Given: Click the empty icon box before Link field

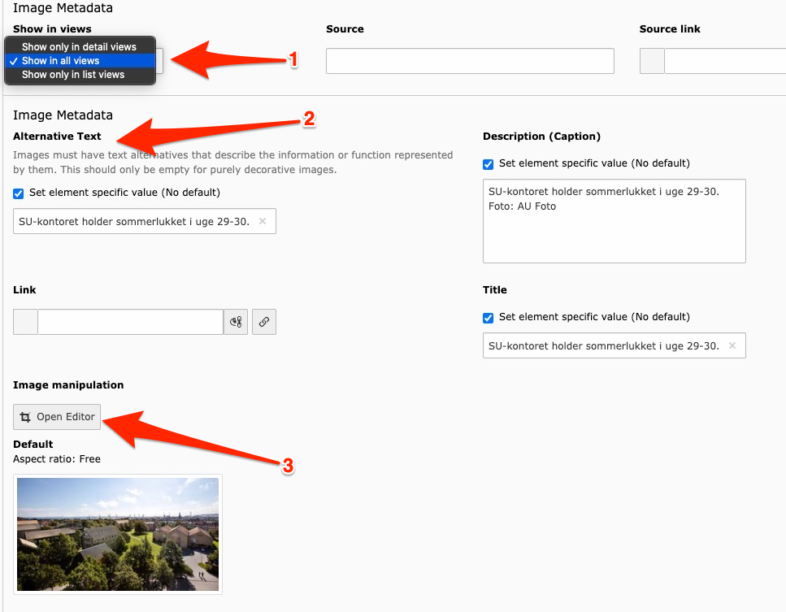Looking at the screenshot, I should (x=25, y=322).
